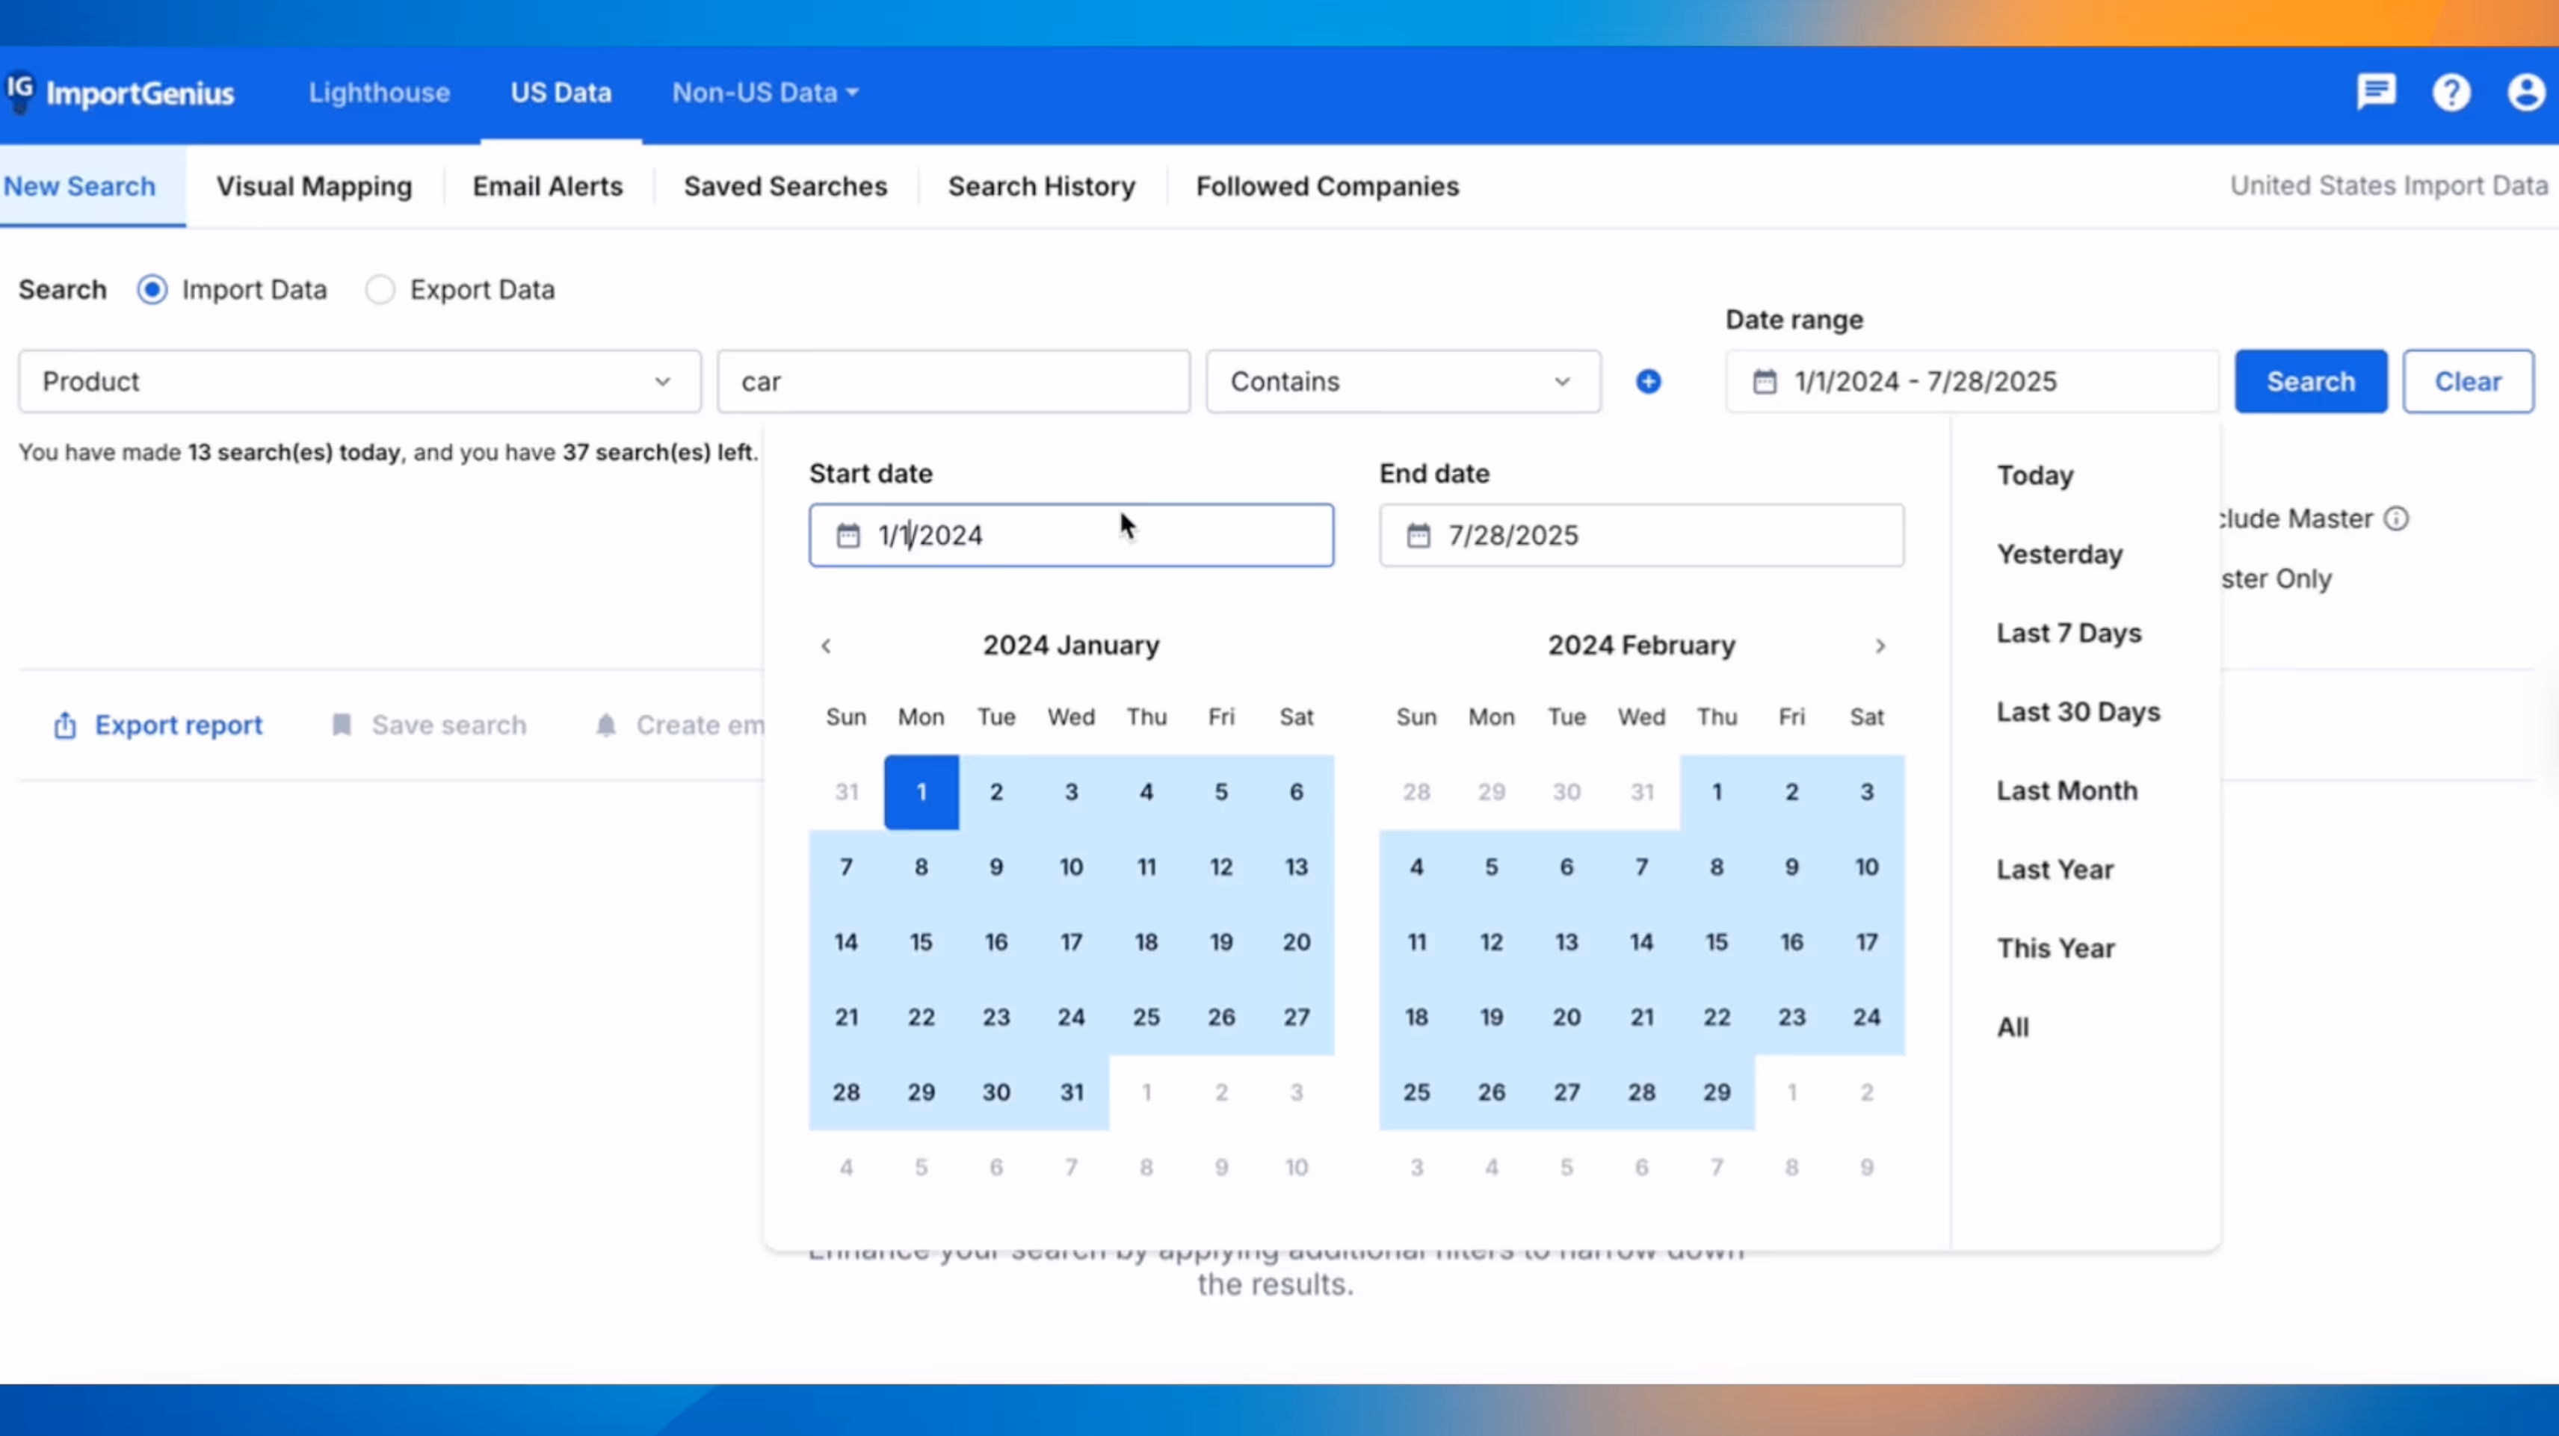Click the calendar icon in the Start date field
2559x1436 pixels.
click(848, 535)
